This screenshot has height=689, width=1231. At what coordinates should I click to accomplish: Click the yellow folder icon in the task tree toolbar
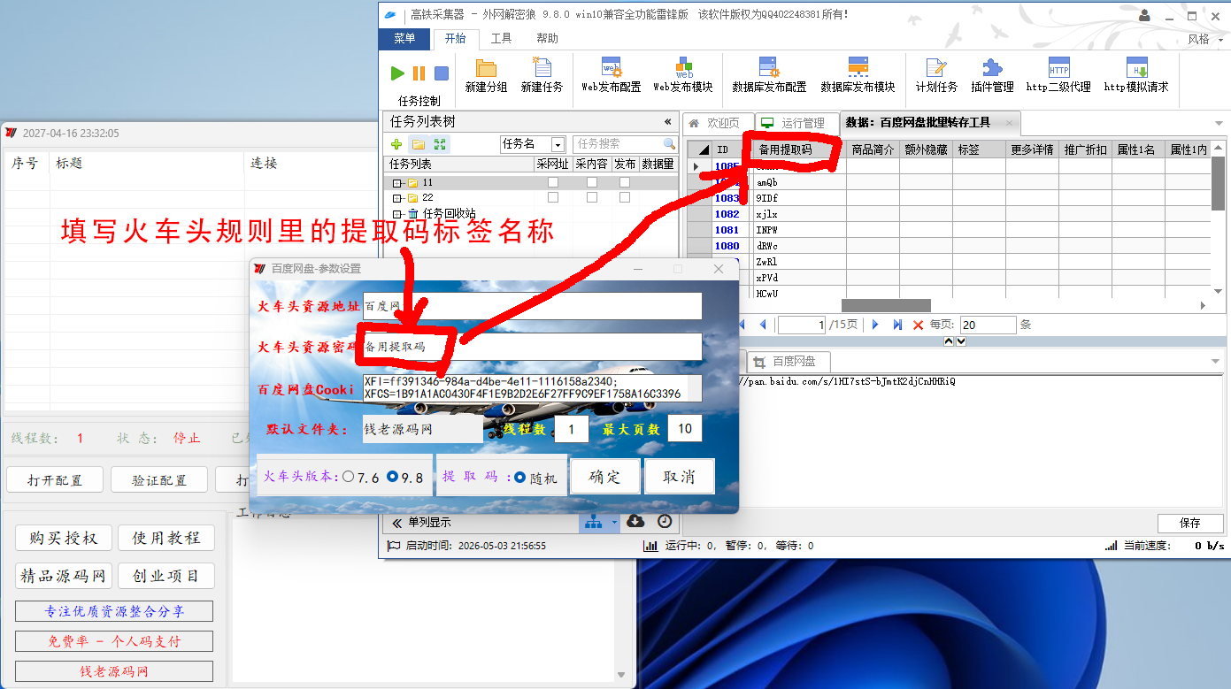[x=418, y=144]
